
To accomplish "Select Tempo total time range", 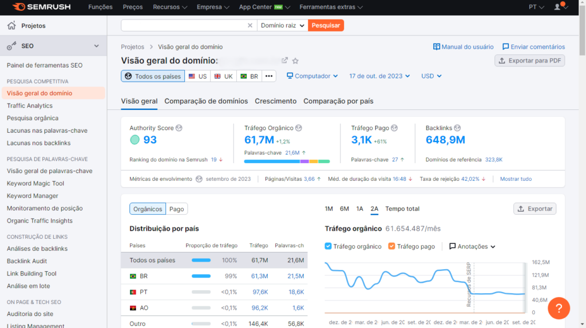I will tap(402, 209).
